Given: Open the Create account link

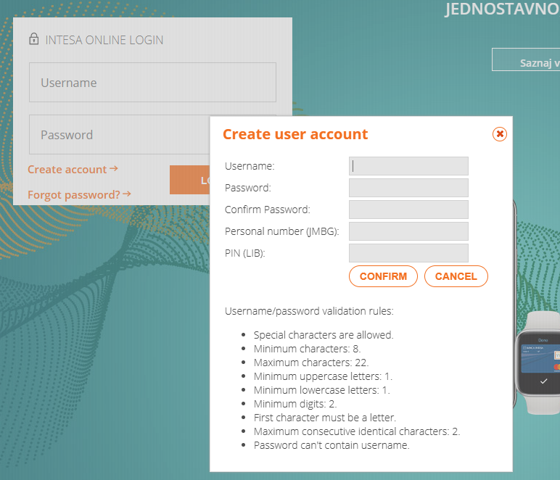Looking at the screenshot, I should click(x=67, y=170).
